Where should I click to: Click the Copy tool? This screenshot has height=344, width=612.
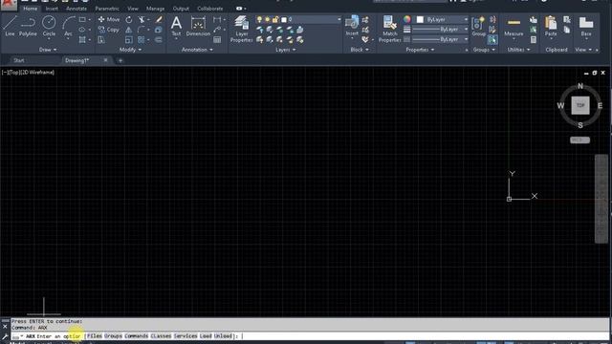pos(109,30)
